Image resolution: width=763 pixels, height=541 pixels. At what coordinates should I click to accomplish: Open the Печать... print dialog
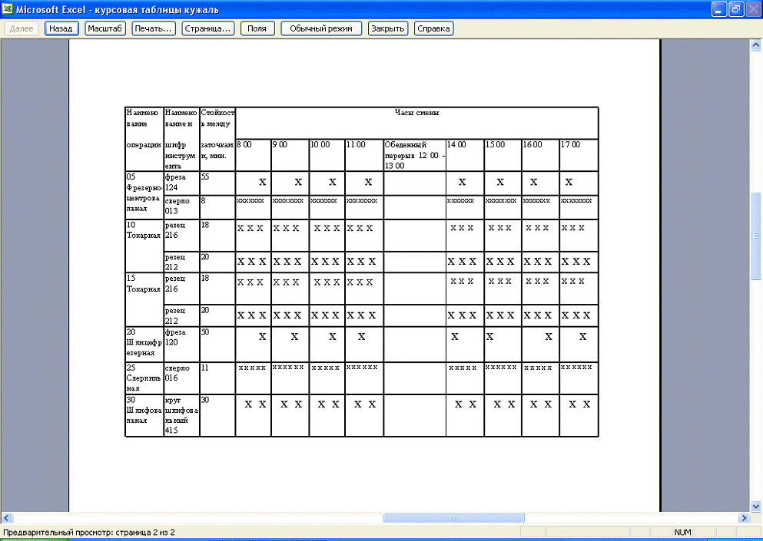point(153,28)
